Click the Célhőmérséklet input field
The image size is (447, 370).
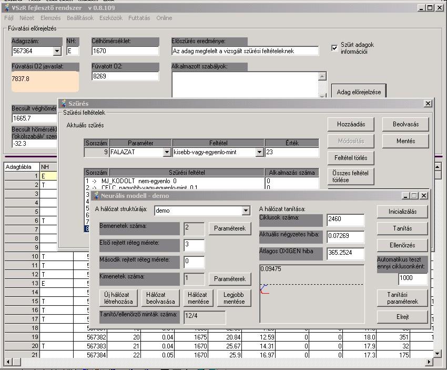125,51
